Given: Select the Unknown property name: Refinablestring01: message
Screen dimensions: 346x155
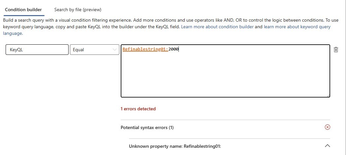Looking at the screenshot, I should [x=175, y=146].
